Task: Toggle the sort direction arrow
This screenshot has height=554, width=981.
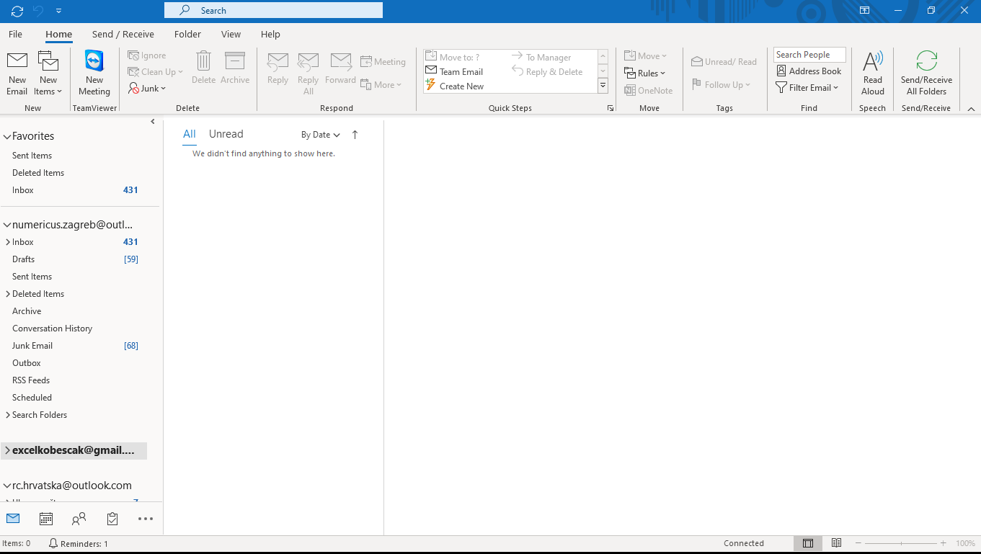Action: pyautogui.click(x=355, y=134)
